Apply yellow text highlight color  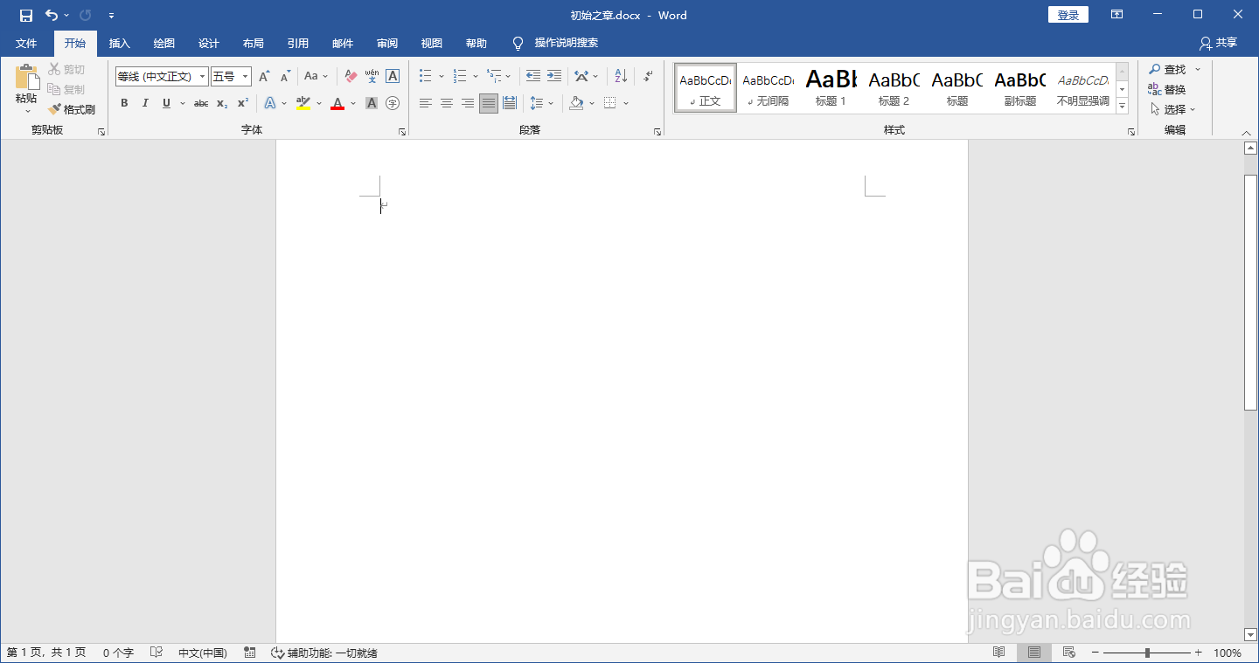coord(303,103)
